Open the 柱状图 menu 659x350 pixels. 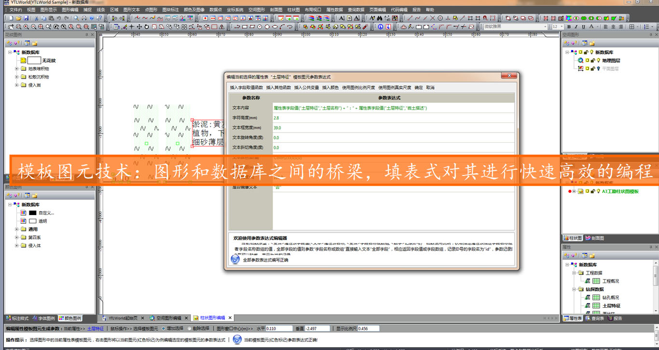click(x=293, y=10)
